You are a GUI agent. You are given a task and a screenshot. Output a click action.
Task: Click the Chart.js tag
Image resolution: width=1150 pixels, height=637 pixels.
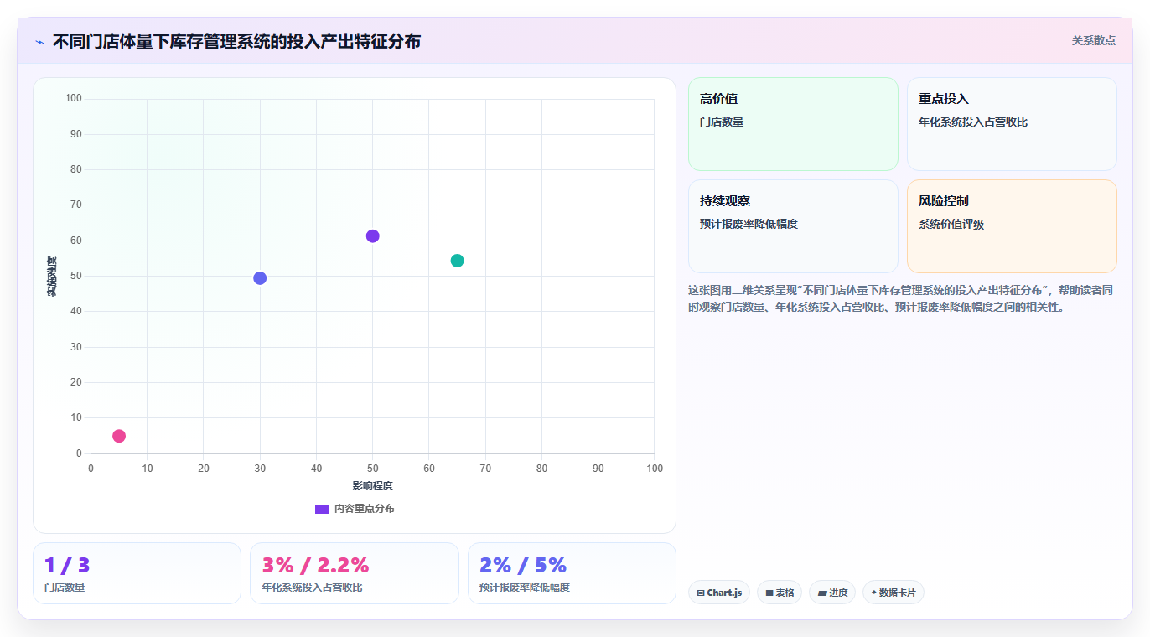[x=719, y=593]
